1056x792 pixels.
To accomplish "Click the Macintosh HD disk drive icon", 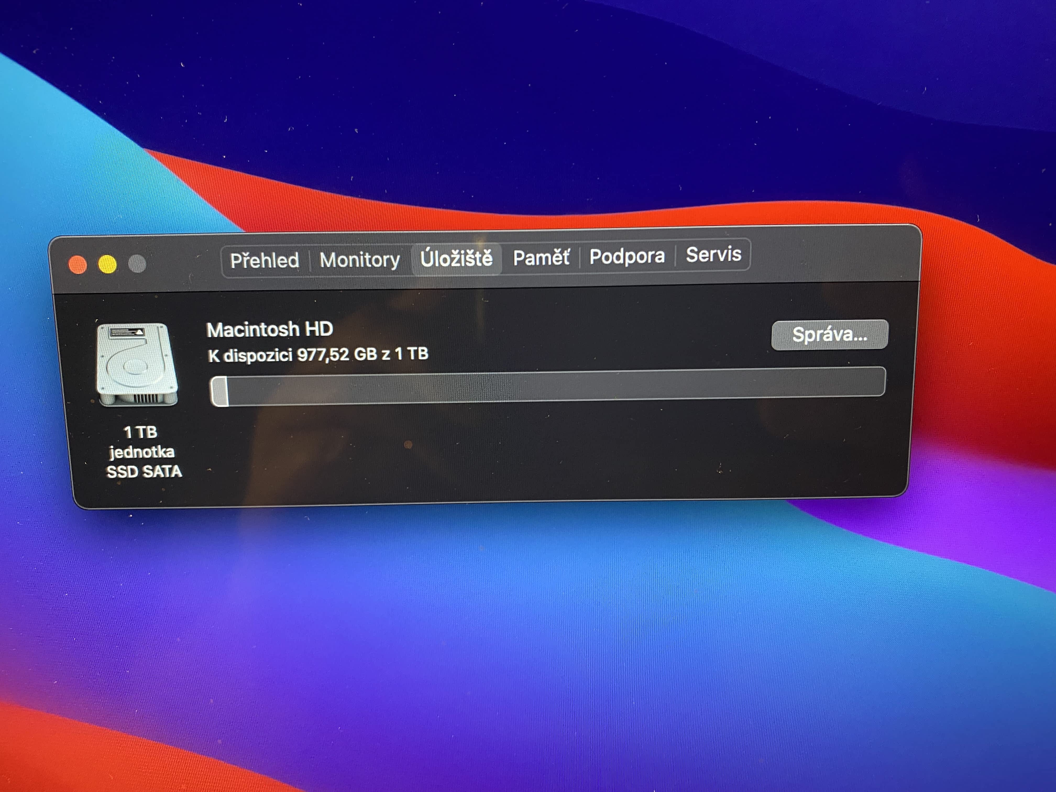I will click(x=137, y=365).
